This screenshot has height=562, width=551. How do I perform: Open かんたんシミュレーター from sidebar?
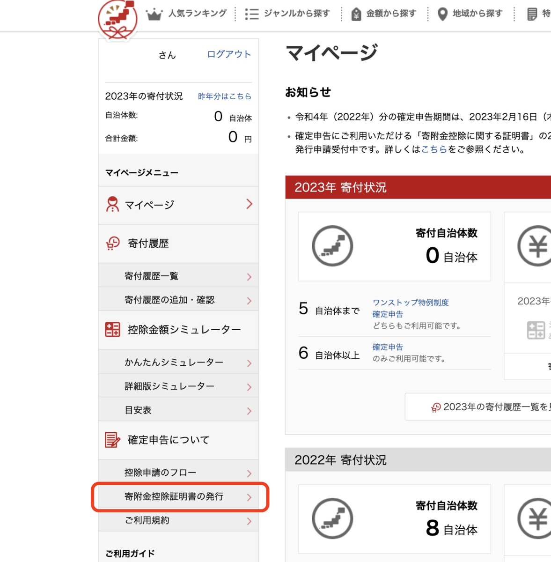(178, 362)
